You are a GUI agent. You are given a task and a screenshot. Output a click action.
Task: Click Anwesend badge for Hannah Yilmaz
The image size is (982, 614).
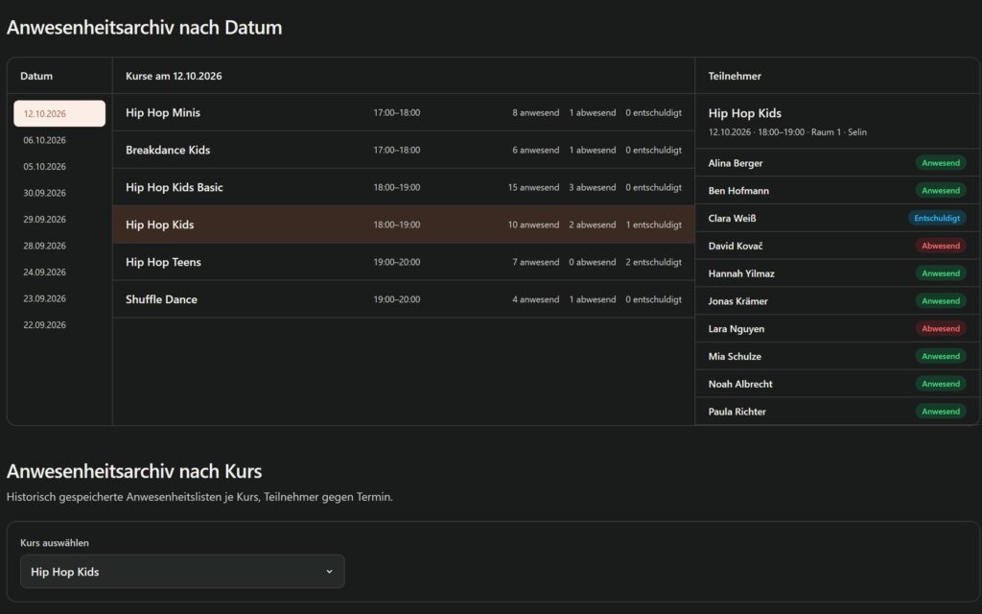[x=941, y=273]
